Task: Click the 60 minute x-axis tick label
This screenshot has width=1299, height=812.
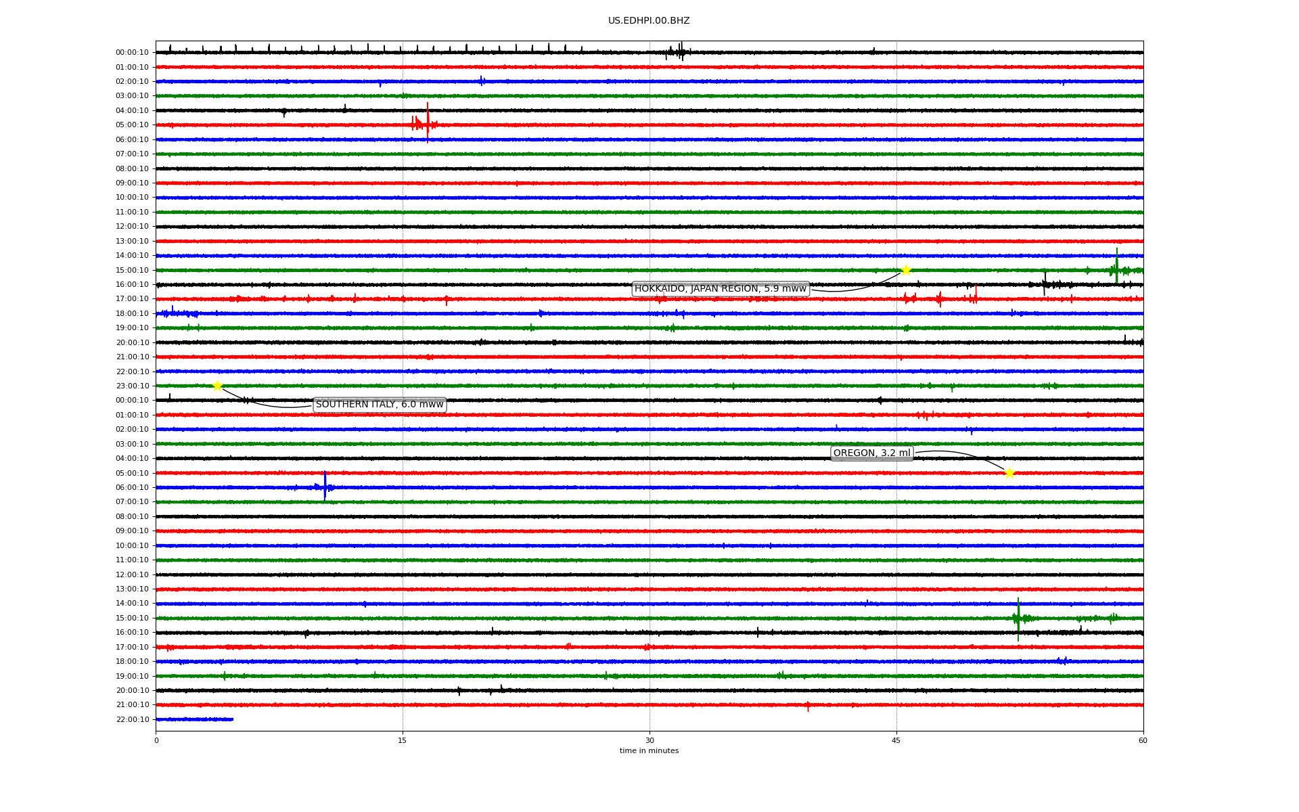Action: tap(1143, 740)
